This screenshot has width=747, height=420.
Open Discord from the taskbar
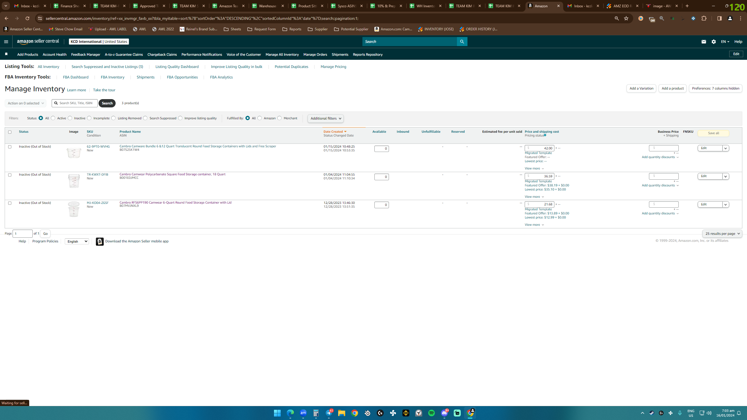444,413
